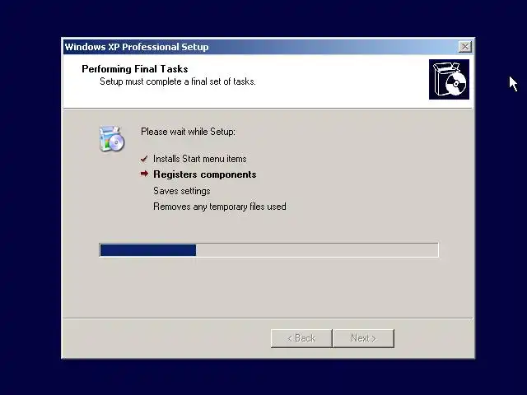Click the bold 'Registers components' step

pos(205,174)
